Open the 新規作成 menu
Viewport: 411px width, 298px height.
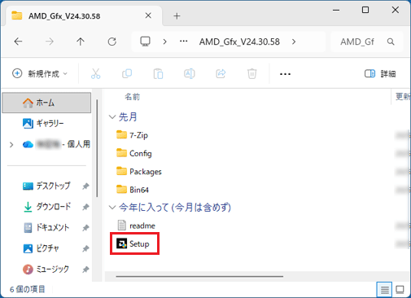(40, 73)
